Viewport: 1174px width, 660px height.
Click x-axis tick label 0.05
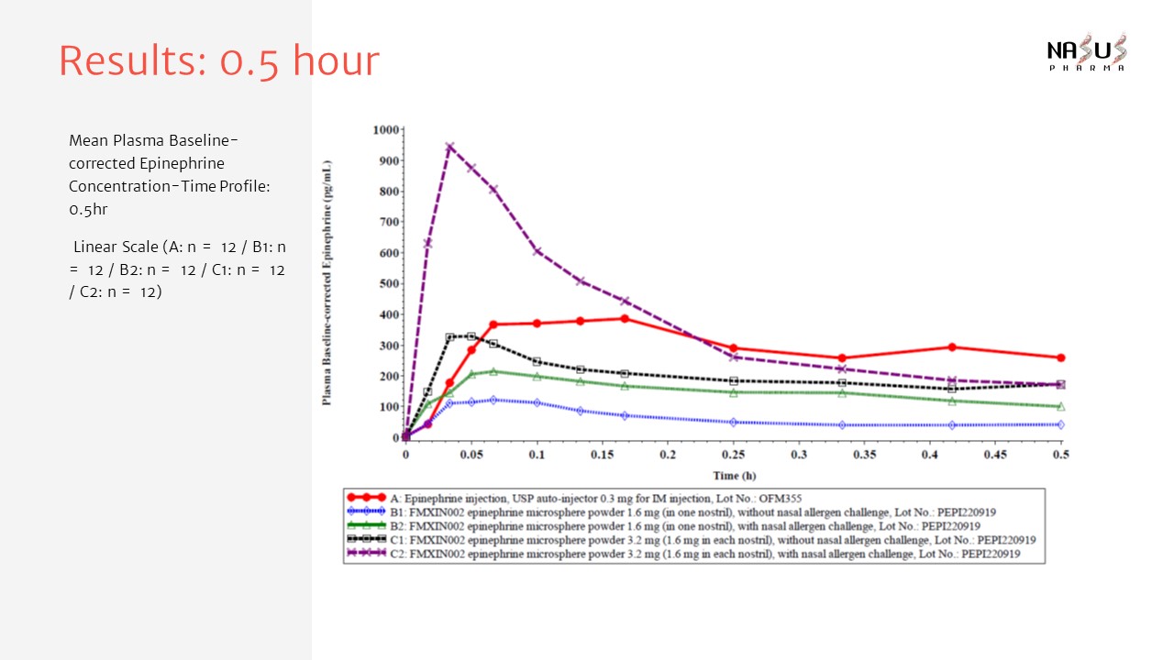click(471, 455)
